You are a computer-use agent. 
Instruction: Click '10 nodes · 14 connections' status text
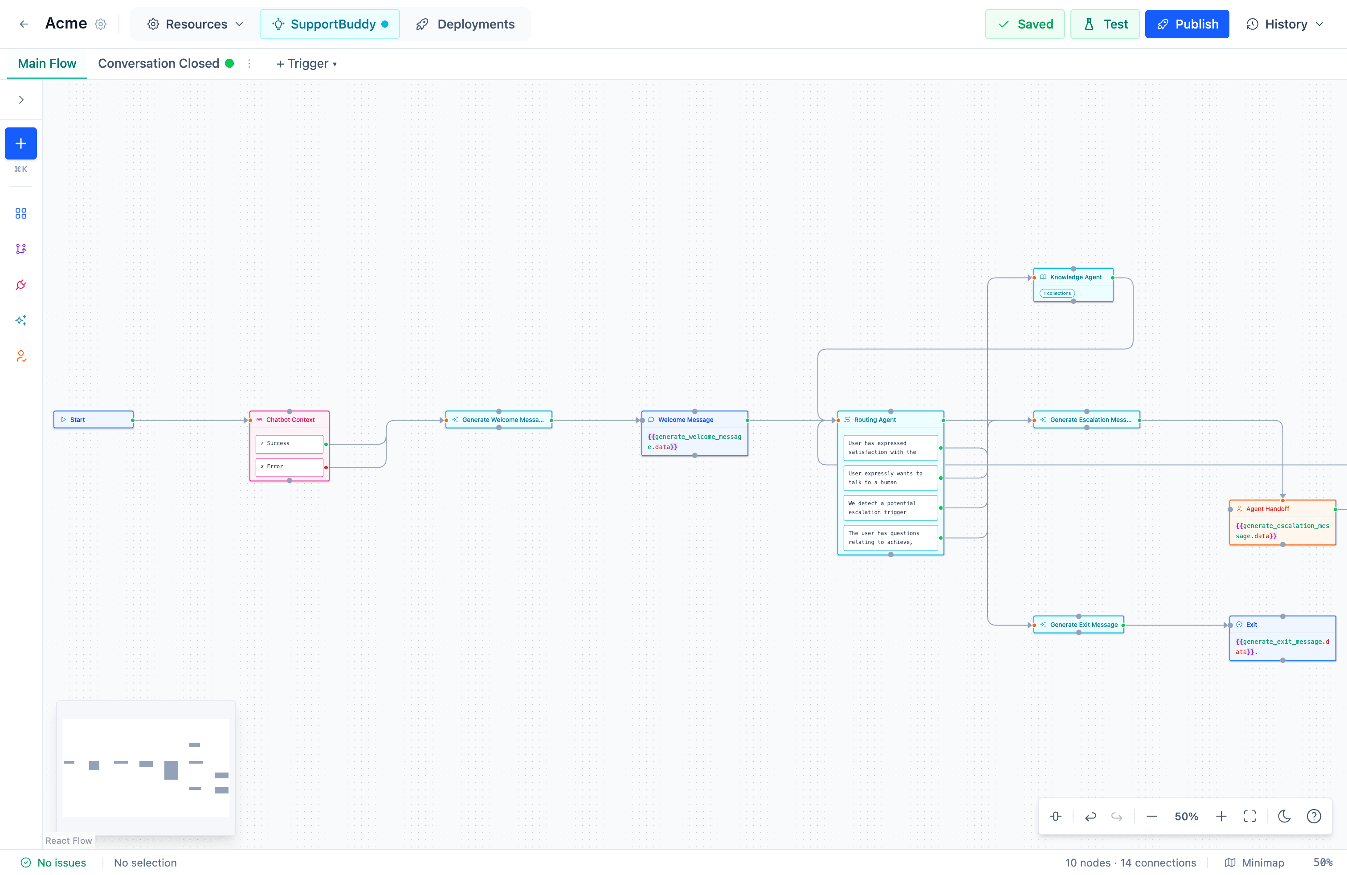[x=1130, y=863]
